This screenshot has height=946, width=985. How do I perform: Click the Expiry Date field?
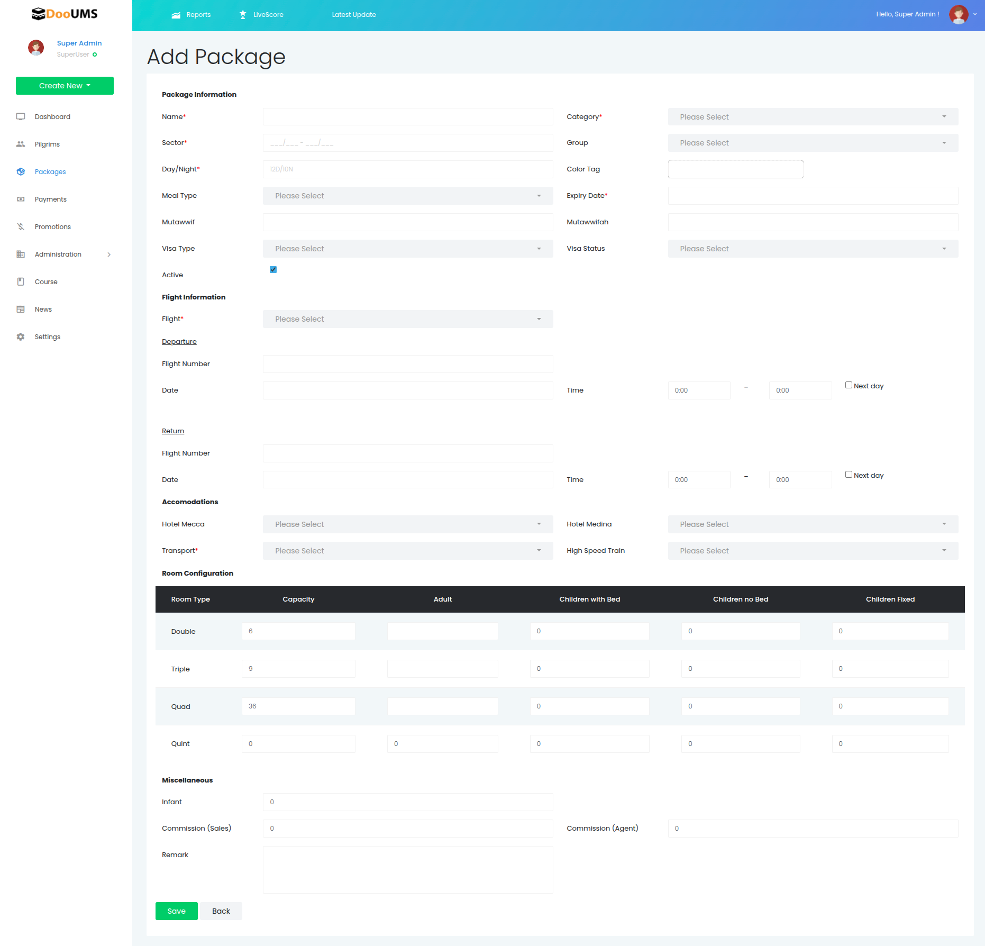click(813, 196)
